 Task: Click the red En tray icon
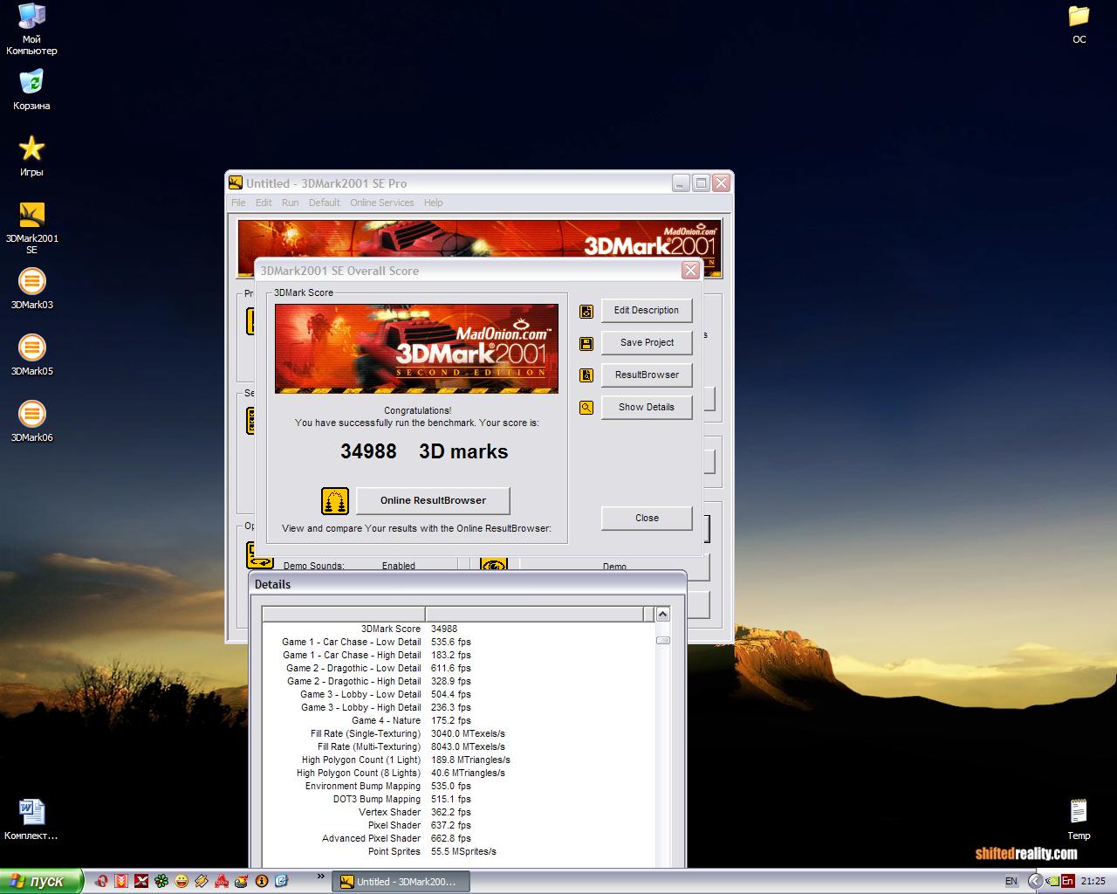pyautogui.click(x=1067, y=882)
